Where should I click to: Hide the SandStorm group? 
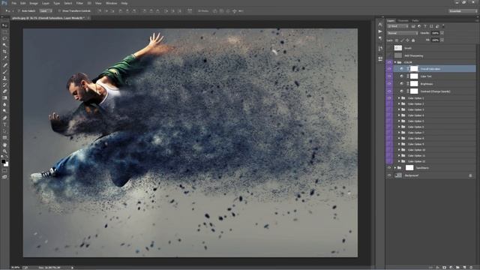[389, 168]
